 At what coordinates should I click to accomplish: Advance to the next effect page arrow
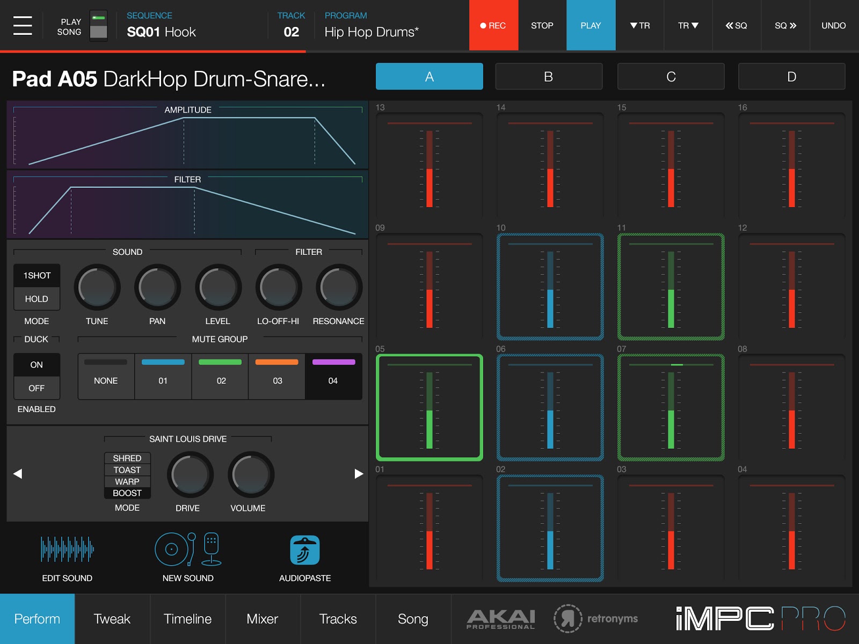point(359,473)
